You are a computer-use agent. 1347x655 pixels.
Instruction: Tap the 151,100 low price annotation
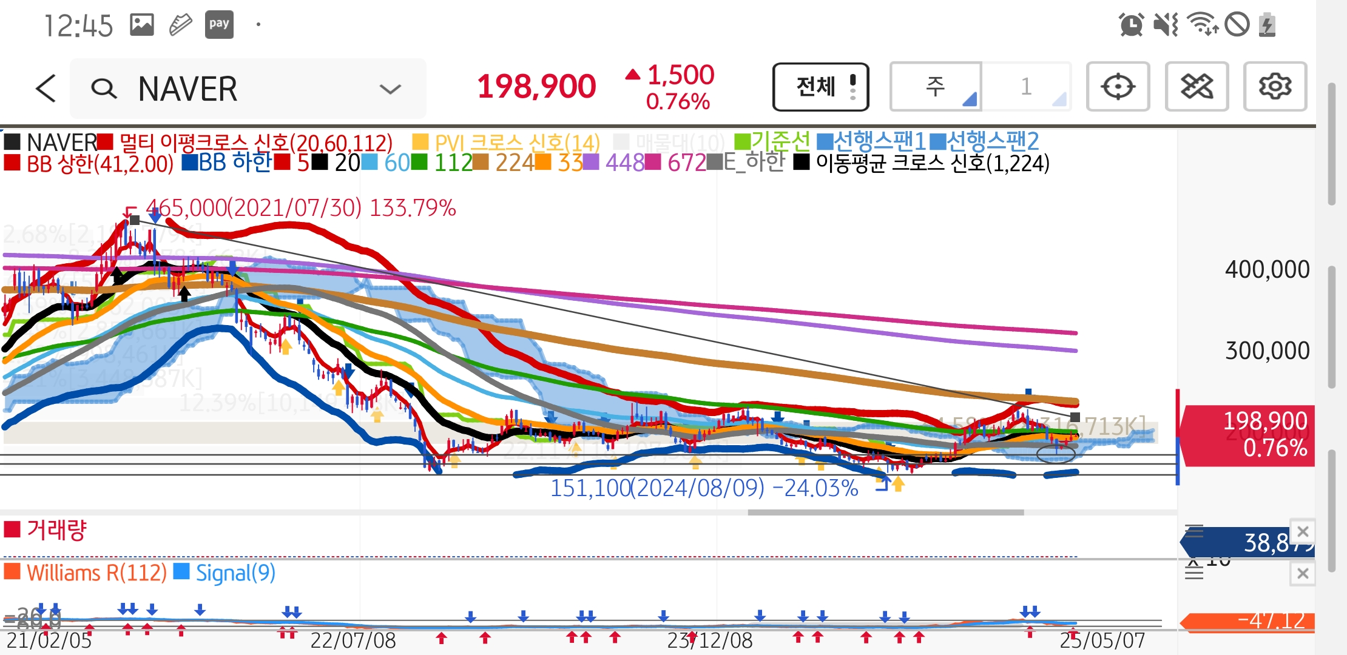704,488
